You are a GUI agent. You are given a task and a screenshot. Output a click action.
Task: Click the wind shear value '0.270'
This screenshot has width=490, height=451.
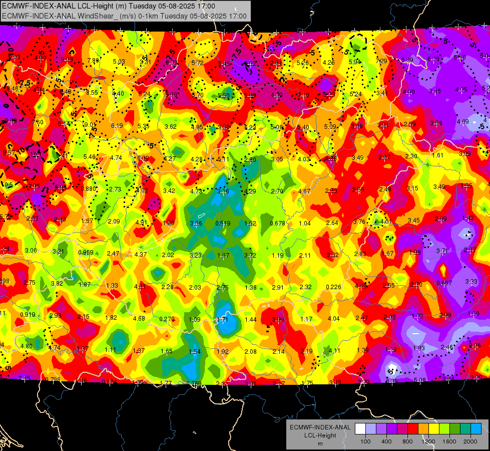click(167, 319)
